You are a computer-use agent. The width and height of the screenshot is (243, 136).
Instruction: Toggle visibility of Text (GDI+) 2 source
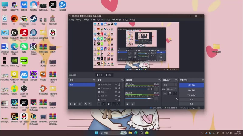116,88
